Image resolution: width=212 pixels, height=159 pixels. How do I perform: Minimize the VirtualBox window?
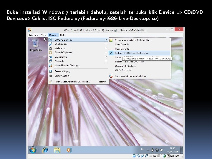[x=167, y=29]
